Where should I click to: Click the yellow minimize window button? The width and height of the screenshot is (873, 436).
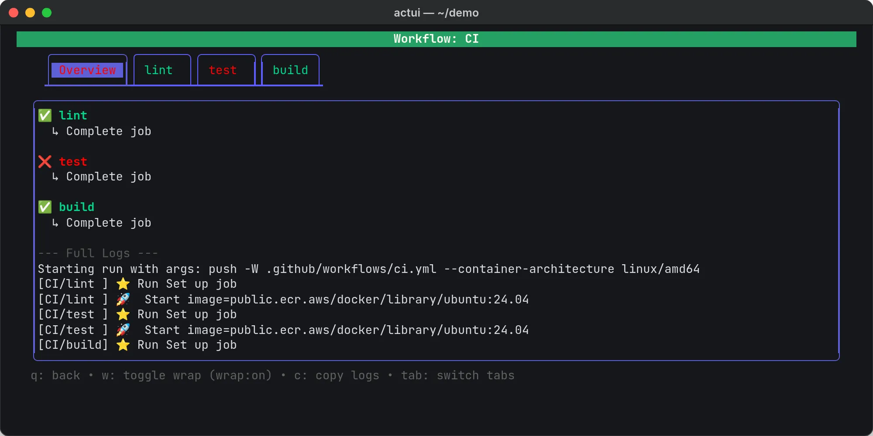(30, 13)
